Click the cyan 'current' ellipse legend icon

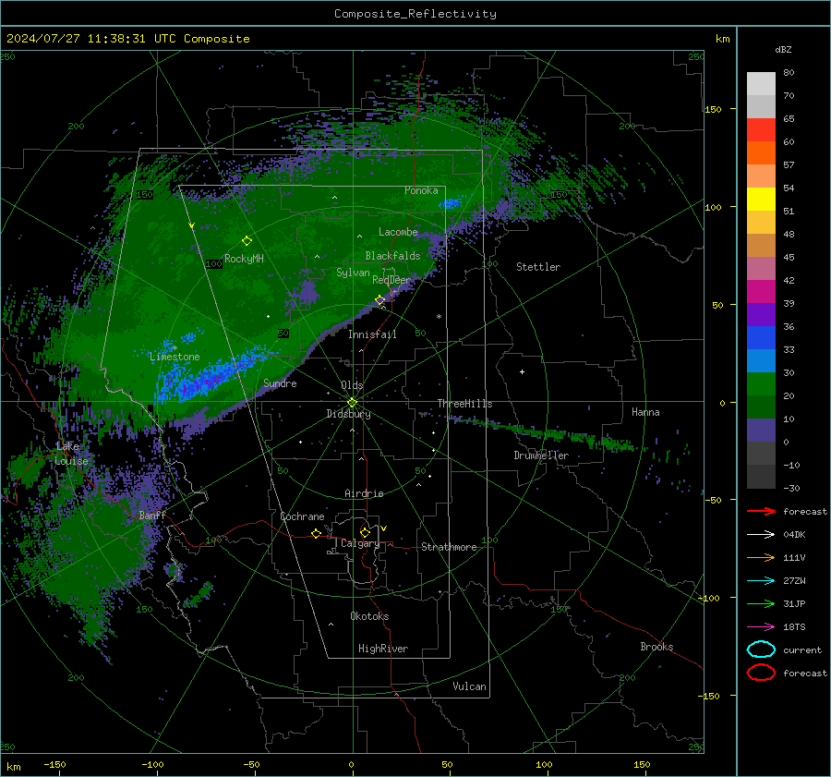pyautogui.click(x=761, y=650)
